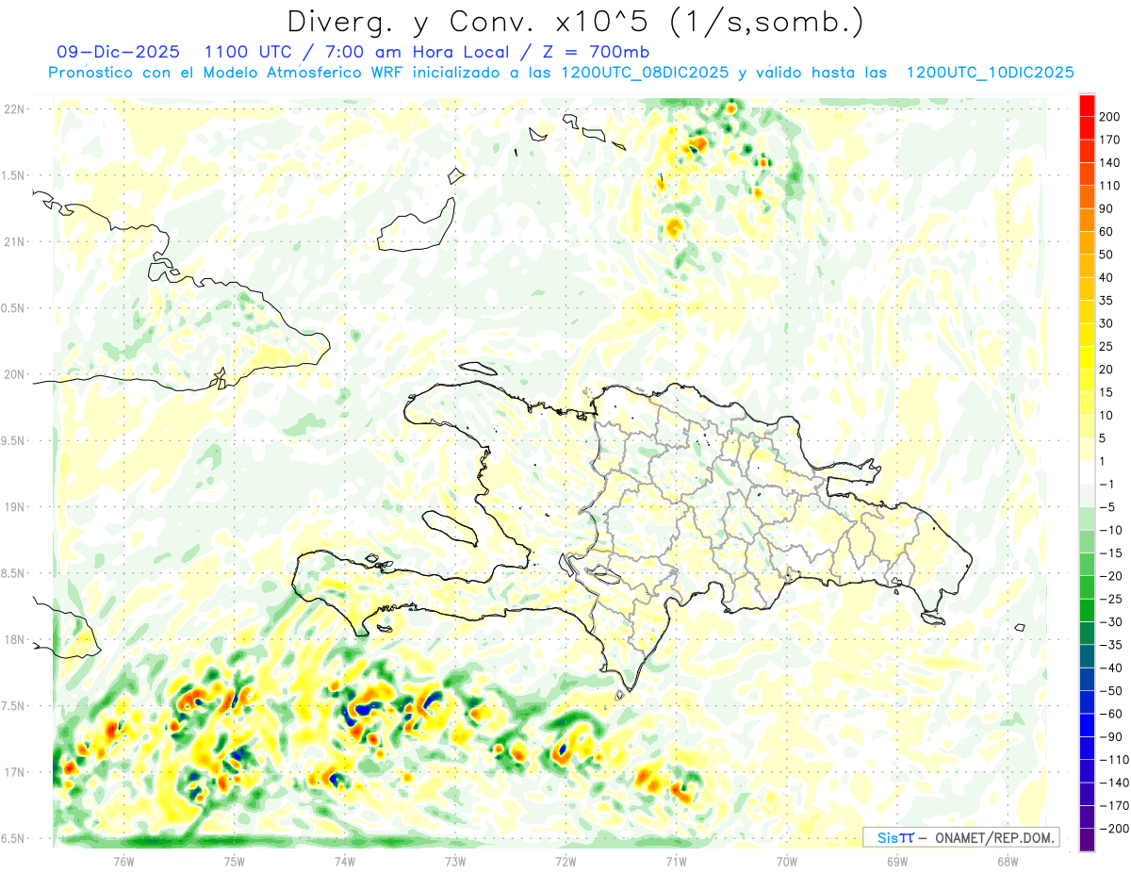
Task: Click the positive "5" colorbar label
Action: 1103,438
